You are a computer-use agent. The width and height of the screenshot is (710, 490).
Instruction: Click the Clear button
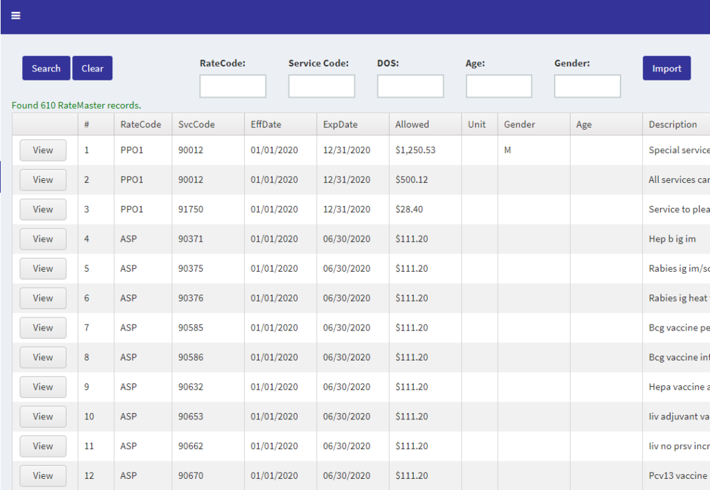click(92, 69)
